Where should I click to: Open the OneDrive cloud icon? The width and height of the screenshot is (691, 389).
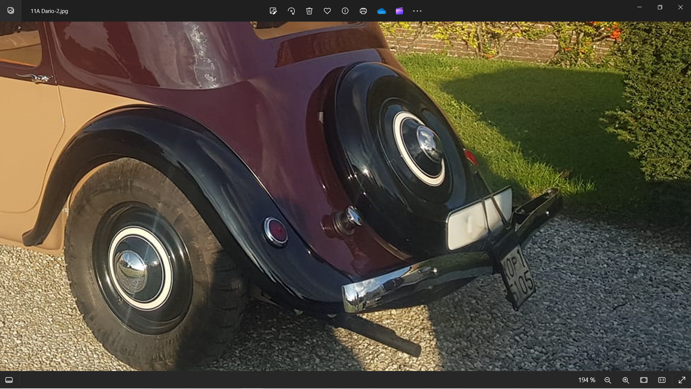pos(381,11)
